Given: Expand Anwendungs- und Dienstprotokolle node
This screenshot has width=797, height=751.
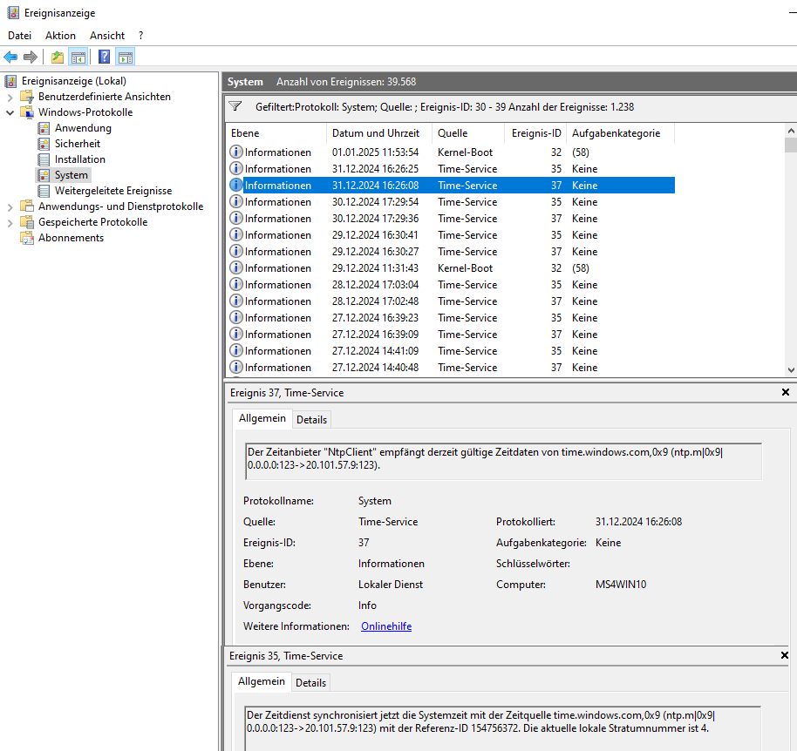Looking at the screenshot, I should pyautogui.click(x=10, y=206).
